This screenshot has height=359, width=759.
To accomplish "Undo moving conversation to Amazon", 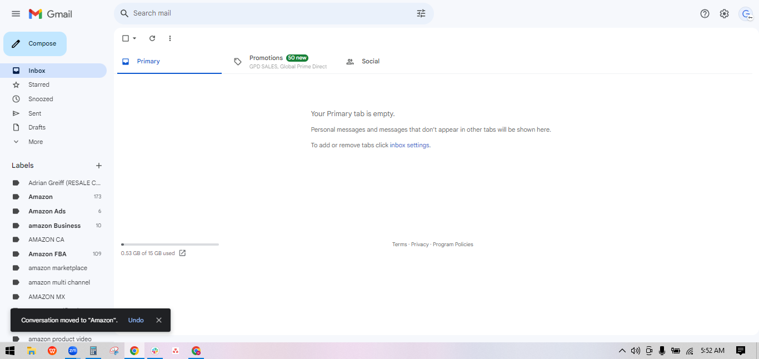I will [x=136, y=320].
